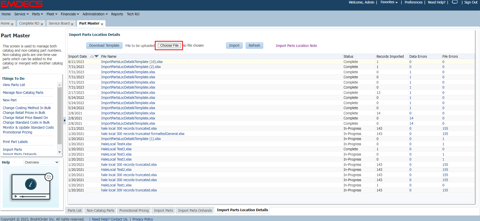
Task: Switch to the Service Board tab
Action: (59, 23)
